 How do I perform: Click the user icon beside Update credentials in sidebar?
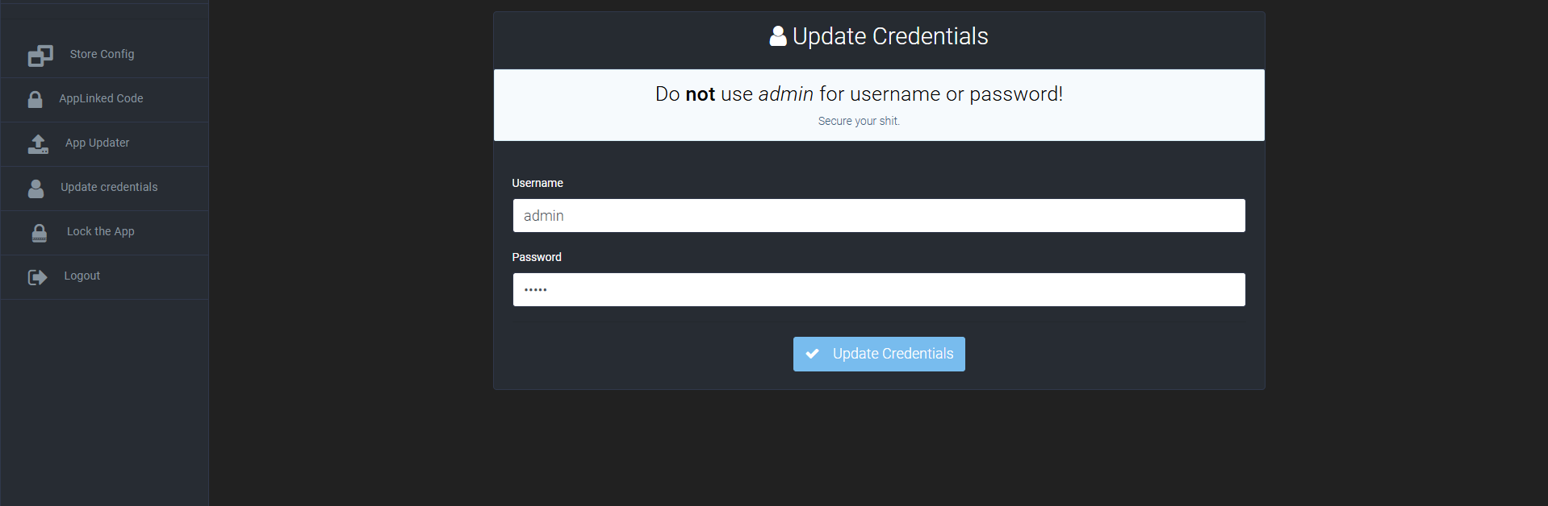(x=36, y=188)
